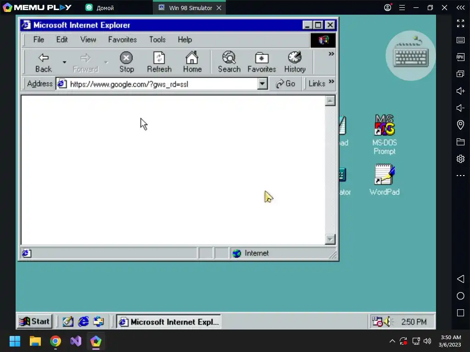Open the Back button history dropdown arrow

[x=64, y=62]
